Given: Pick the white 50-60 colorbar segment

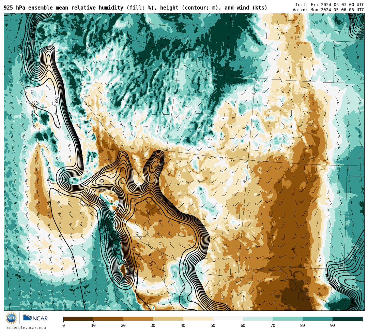Looking at the screenshot, I should (x=228, y=319).
